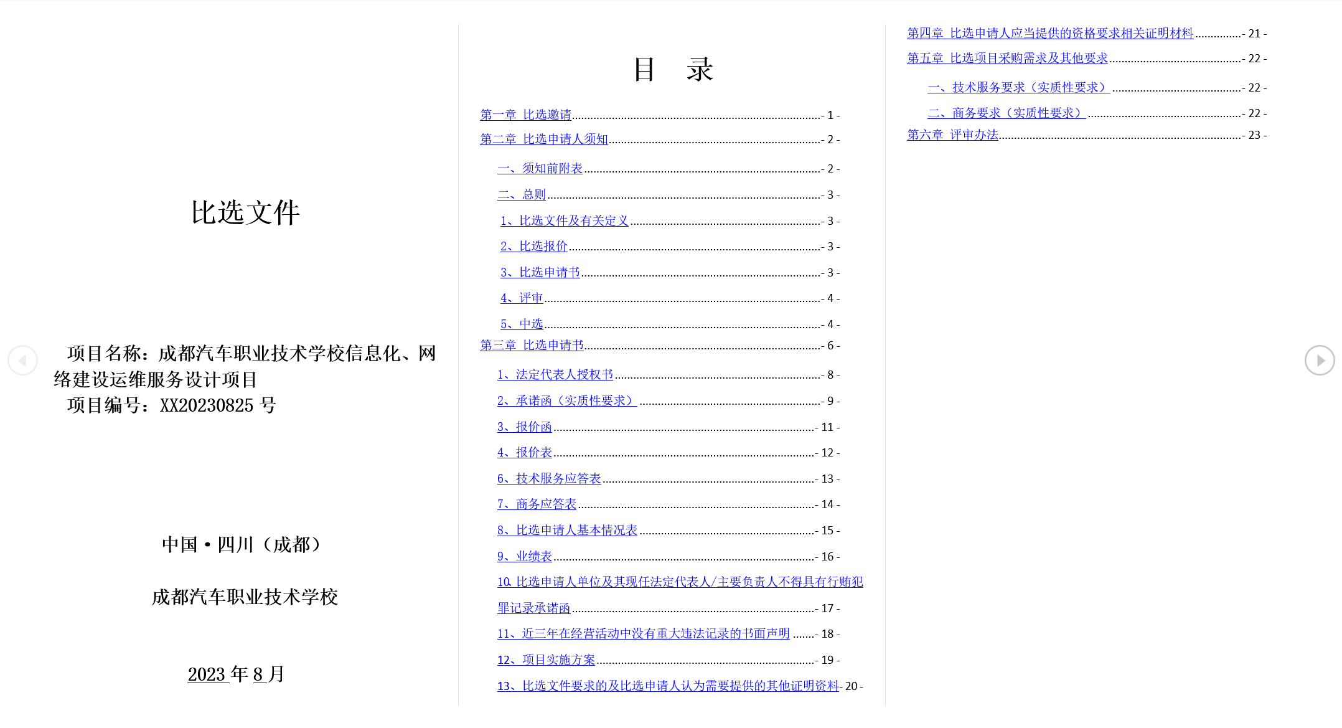
Task: Open the 4、报价表 link
Action: (525, 452)
